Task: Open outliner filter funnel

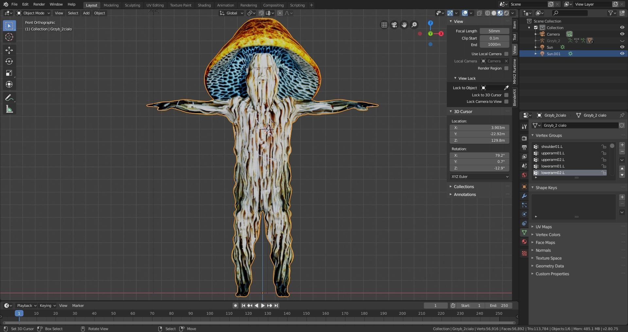Action: pyautogui.click(x=612, y=13)
